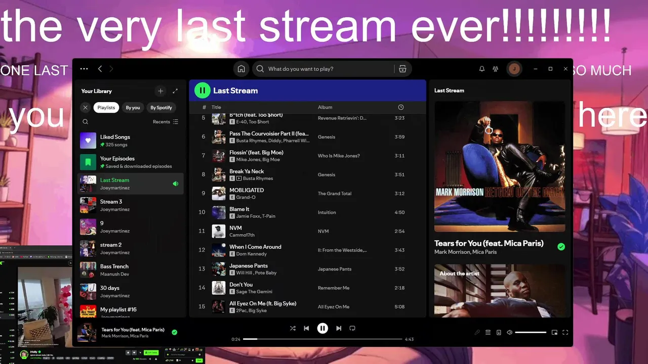This screenshot has height=364, width=648.
Task: Select the Playlists filter chip
Action: click(x=106, y=108)
